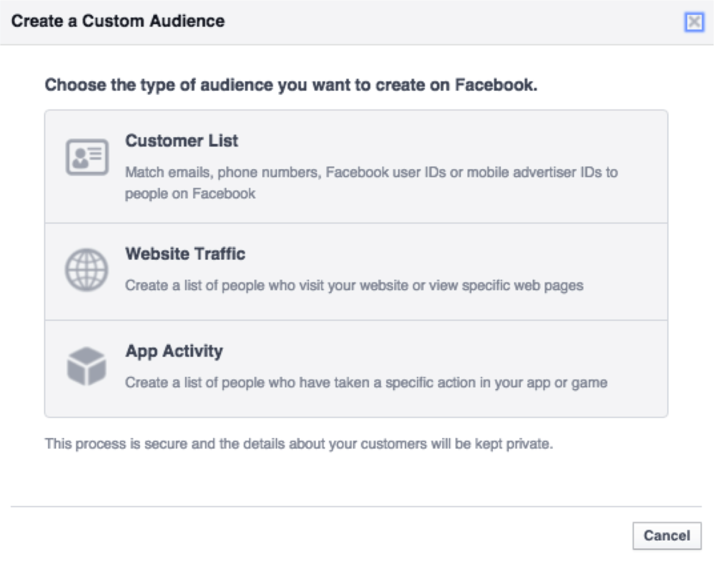The width and height of the screenshot is (714, 562).
Task: Click the globe symbol for website audiences
Action: point(86,270)
